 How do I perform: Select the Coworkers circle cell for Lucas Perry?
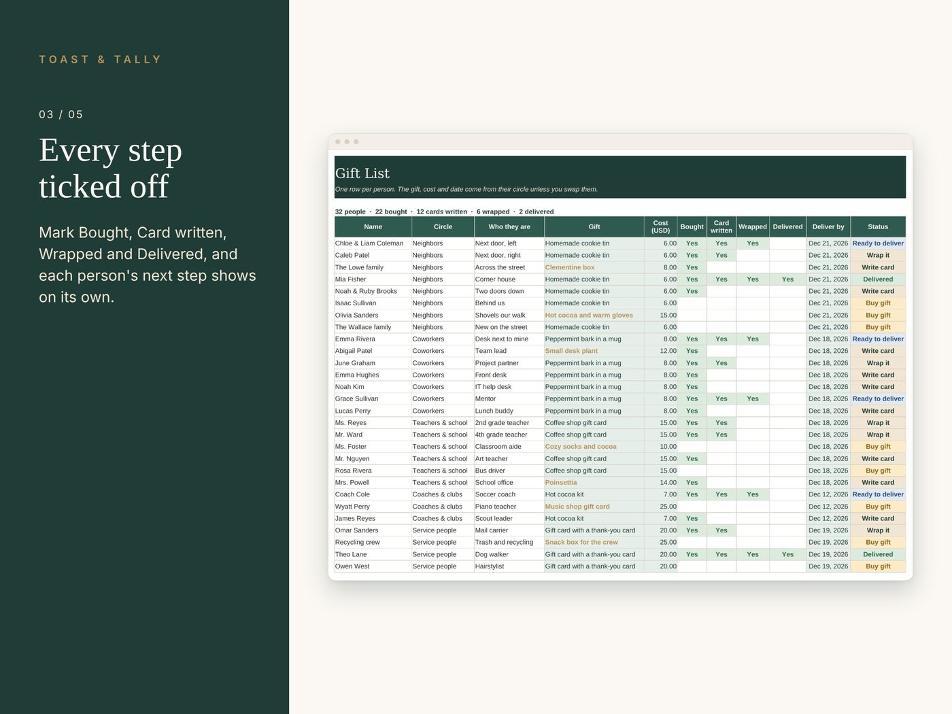(443, 411)
